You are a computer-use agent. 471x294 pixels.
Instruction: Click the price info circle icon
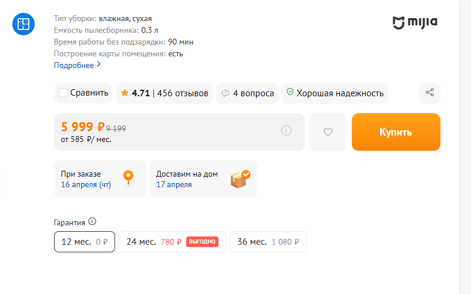286,130
